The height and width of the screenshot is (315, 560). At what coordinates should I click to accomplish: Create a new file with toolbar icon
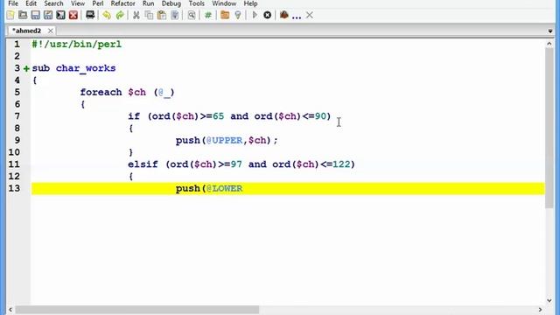(x=10, y=15)
